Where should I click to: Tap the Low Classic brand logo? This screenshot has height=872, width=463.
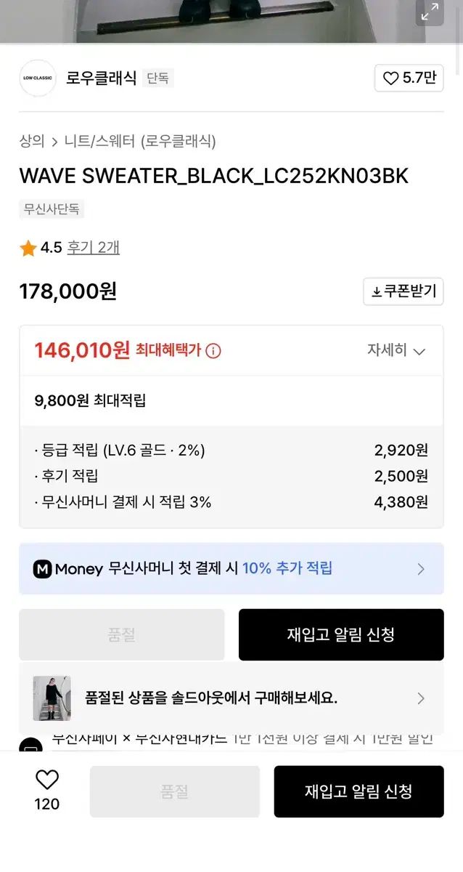point(38,78)
